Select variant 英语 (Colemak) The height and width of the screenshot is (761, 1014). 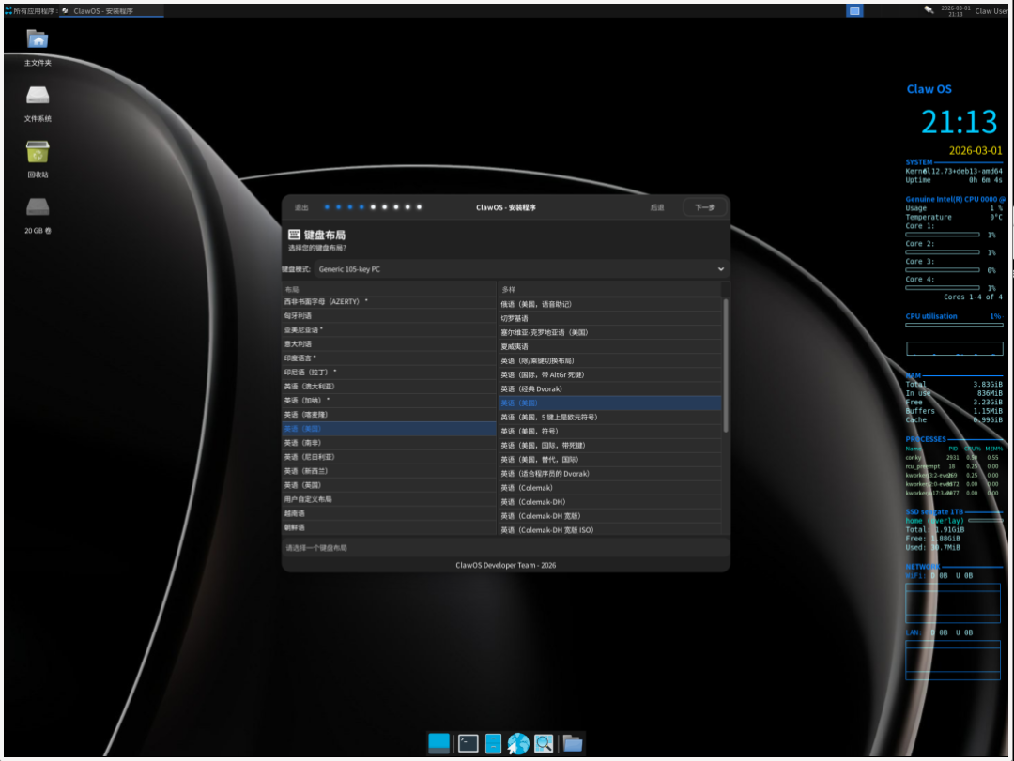coord(610,488)
